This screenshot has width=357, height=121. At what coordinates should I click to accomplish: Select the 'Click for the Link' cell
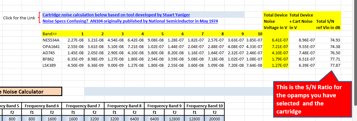(19, 18)
